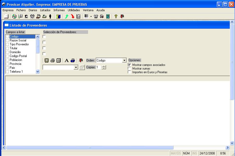235x156 pixels.
Task: Click the blue printer setup icon
Action: coord(73,60)
